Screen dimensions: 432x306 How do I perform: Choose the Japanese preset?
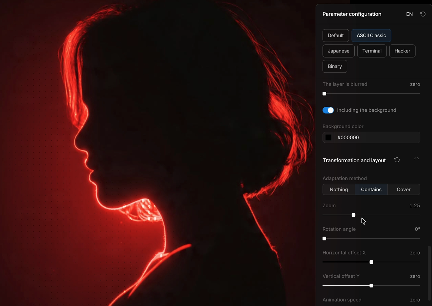338,51
